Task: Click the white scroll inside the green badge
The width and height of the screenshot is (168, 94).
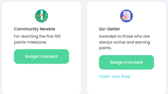Action: click(x=42, y=15)
